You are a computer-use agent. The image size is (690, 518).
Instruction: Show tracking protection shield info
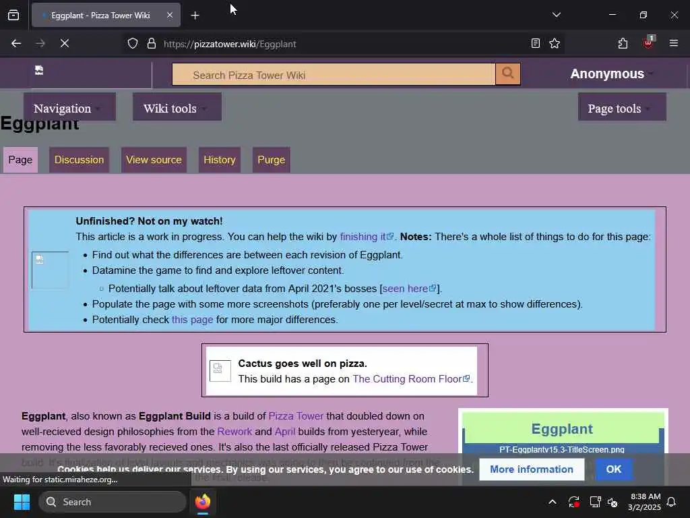click(x=133, y=44)
